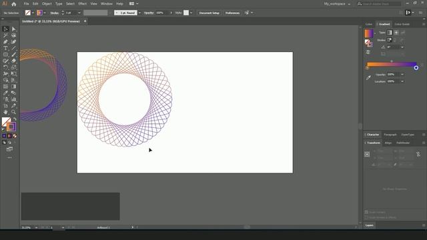The height and width of the screenshot is (240, 427).
Task: Open the Object menu
Action: coord(47,4)
